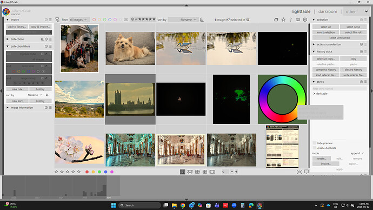This screenshot has width=373, height=210.
Task: Click the sort icon in collections header
Action: 42,39
